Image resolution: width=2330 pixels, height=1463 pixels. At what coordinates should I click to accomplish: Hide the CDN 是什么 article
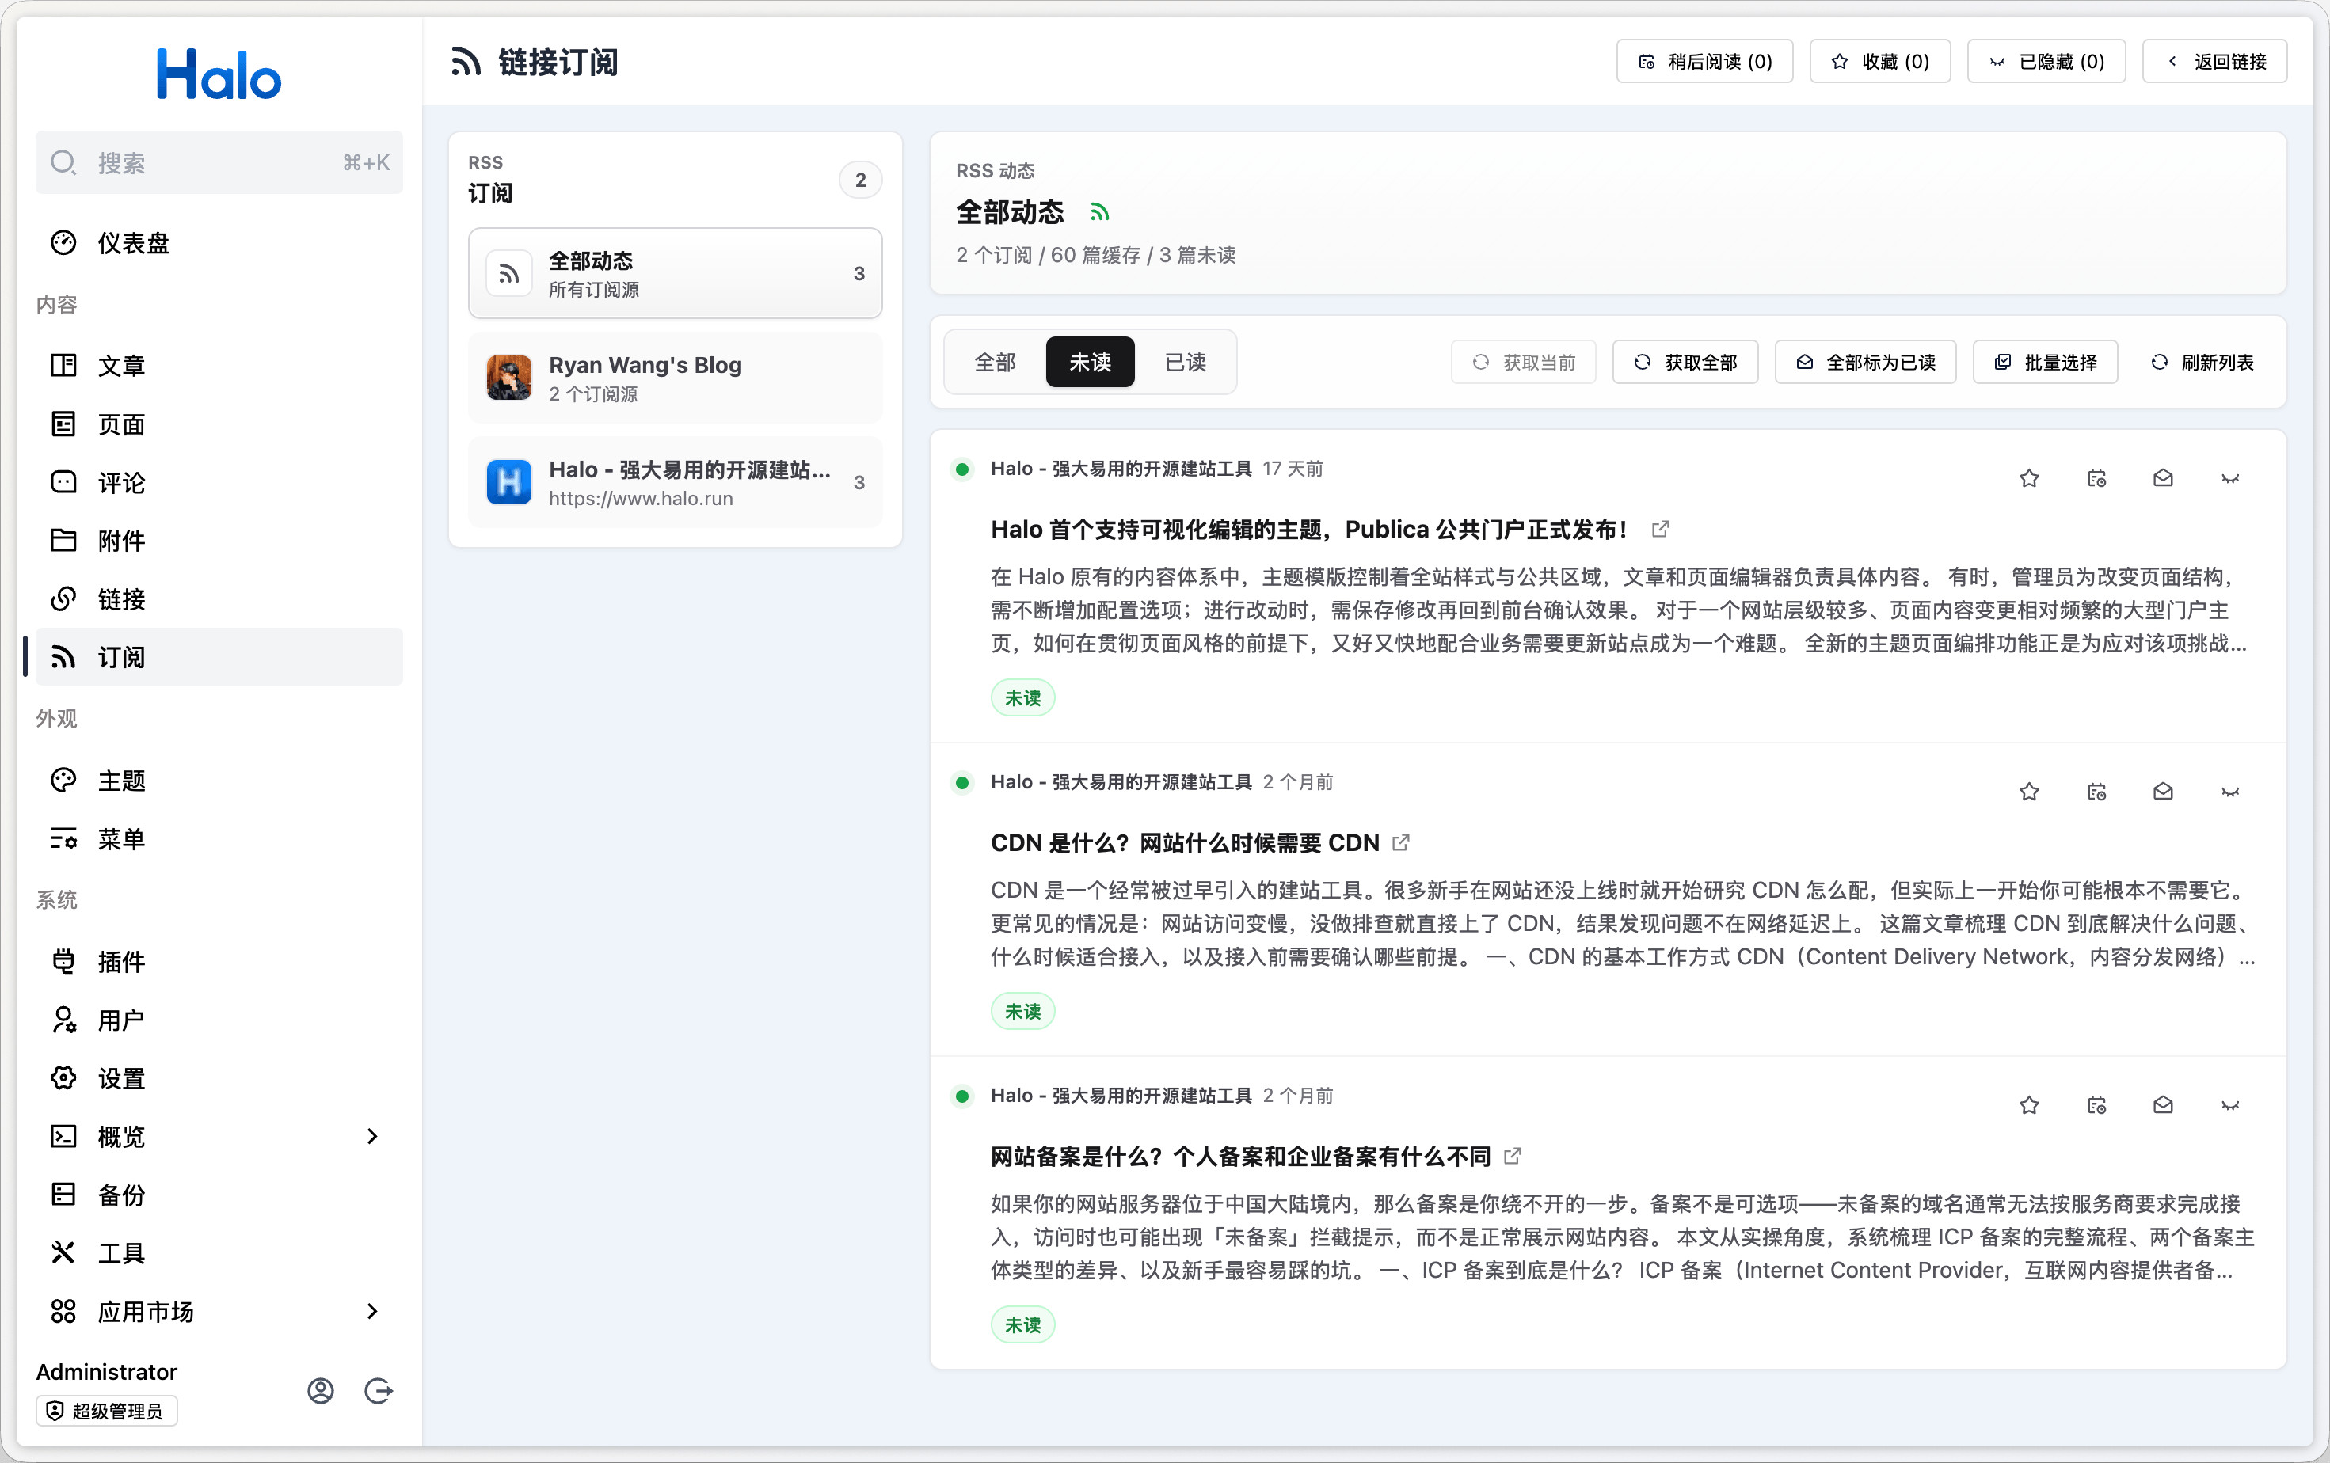(x=2230, y=792)
